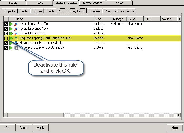The height and width of the screenshot is (133, 184).
Task: Sort rules by the Type column header
Action: 101,19
